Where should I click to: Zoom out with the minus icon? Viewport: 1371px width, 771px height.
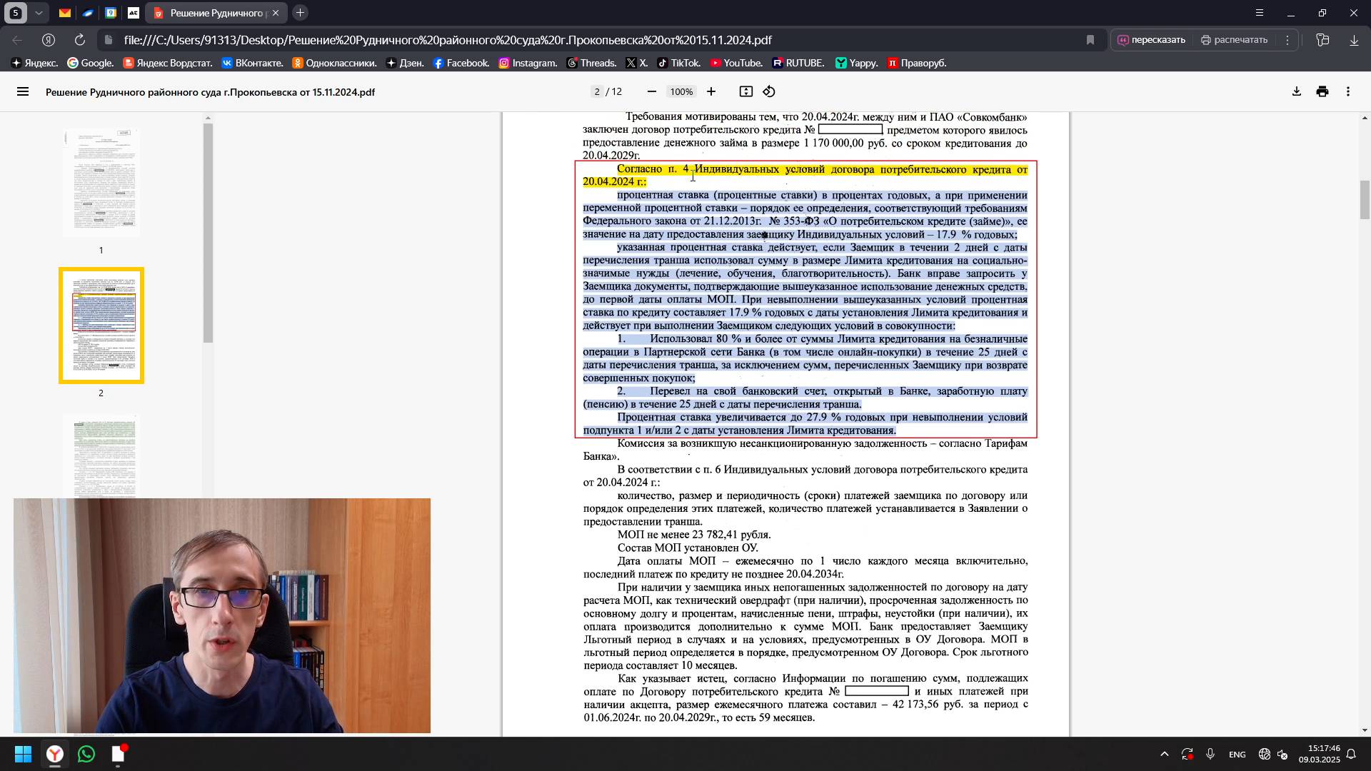point(651,91)
